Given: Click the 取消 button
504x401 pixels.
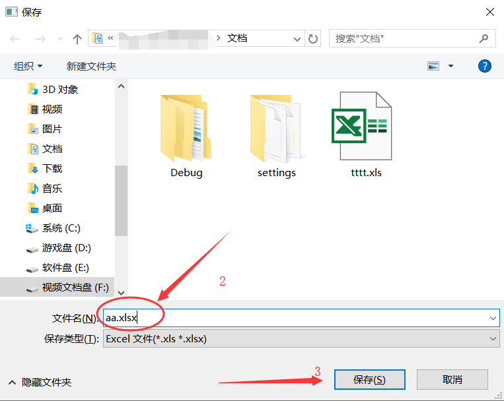Looking at the screenshot, I should coord(452,380).
